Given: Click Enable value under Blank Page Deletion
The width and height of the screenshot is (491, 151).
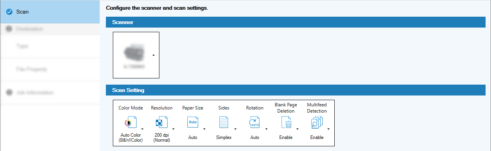Looking at the screenshot, I should pyautogui.click(x=286, y=137).
